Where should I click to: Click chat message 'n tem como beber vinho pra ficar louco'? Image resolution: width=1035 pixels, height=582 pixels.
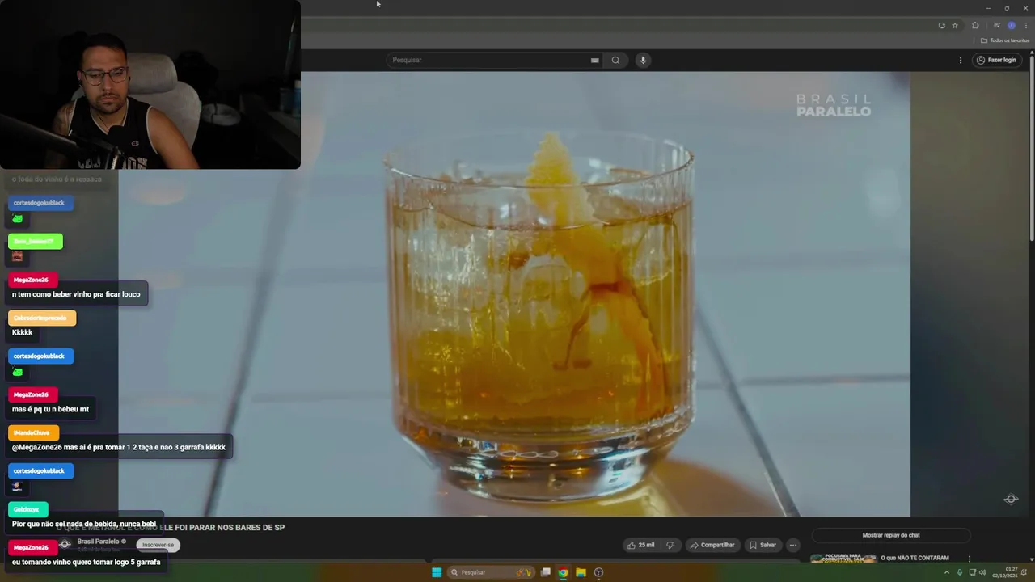point(76,294)
